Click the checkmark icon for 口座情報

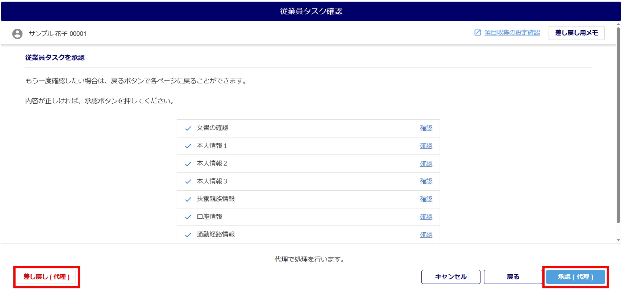coord(188,217)
